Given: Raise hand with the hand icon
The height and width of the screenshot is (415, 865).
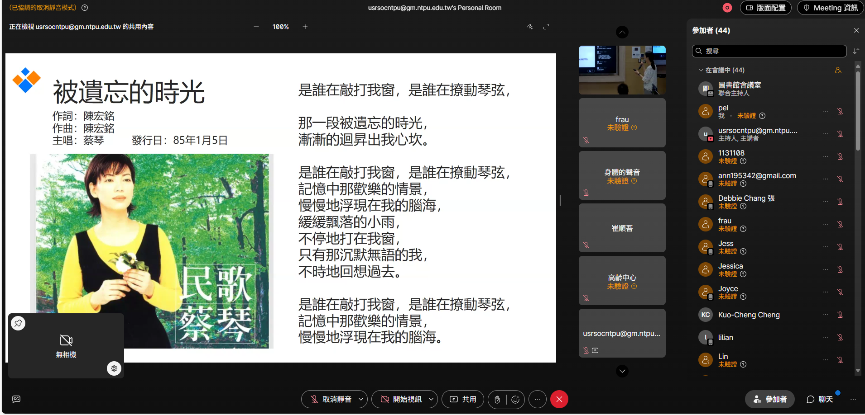Looking at the screenshot, I should pyautogui.click(x=497, y=399).
